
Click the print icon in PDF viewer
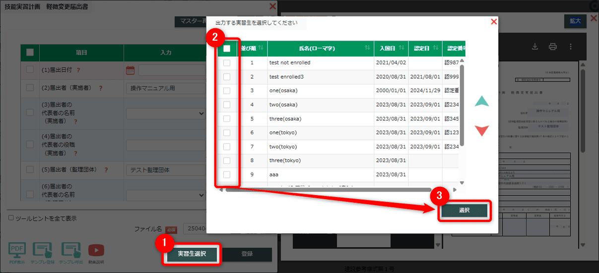pos(552,47)
